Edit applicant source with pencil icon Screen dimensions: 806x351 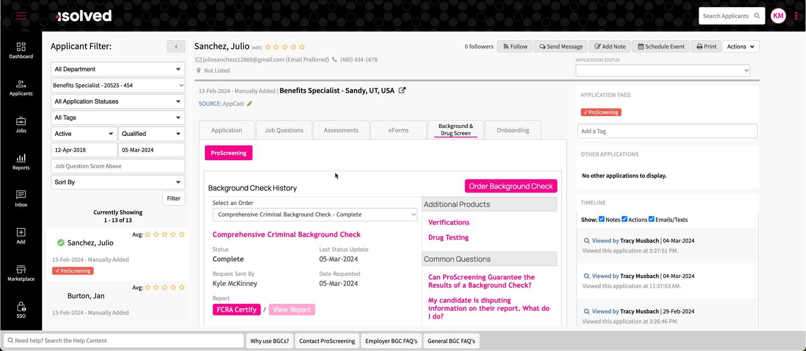point(250,104)
